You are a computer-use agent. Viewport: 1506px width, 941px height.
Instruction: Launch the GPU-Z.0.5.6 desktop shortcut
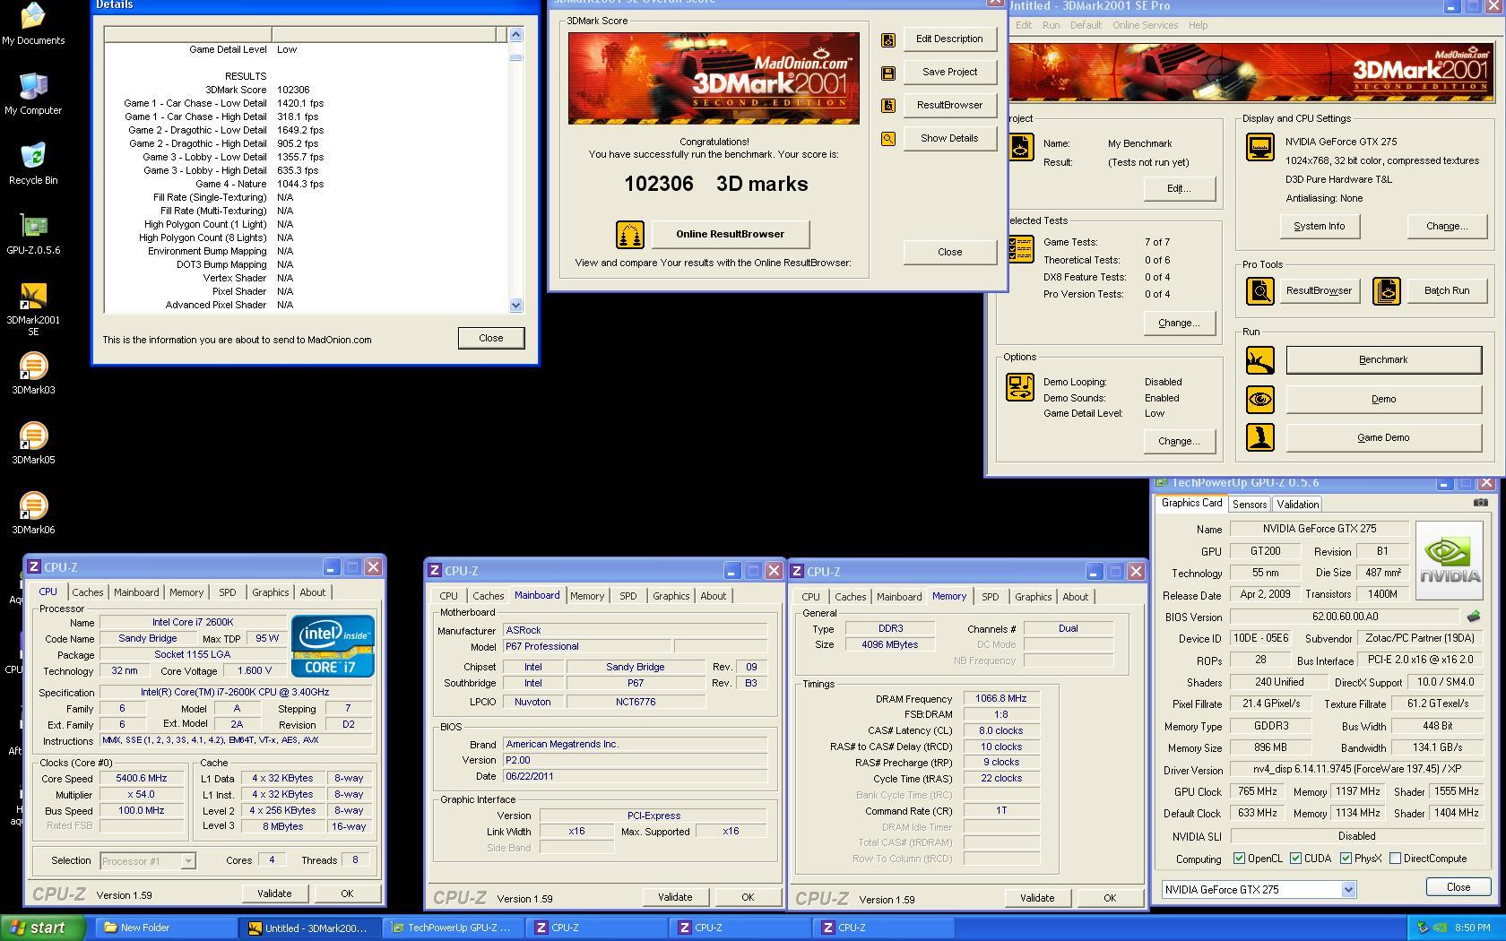point(33,233)
